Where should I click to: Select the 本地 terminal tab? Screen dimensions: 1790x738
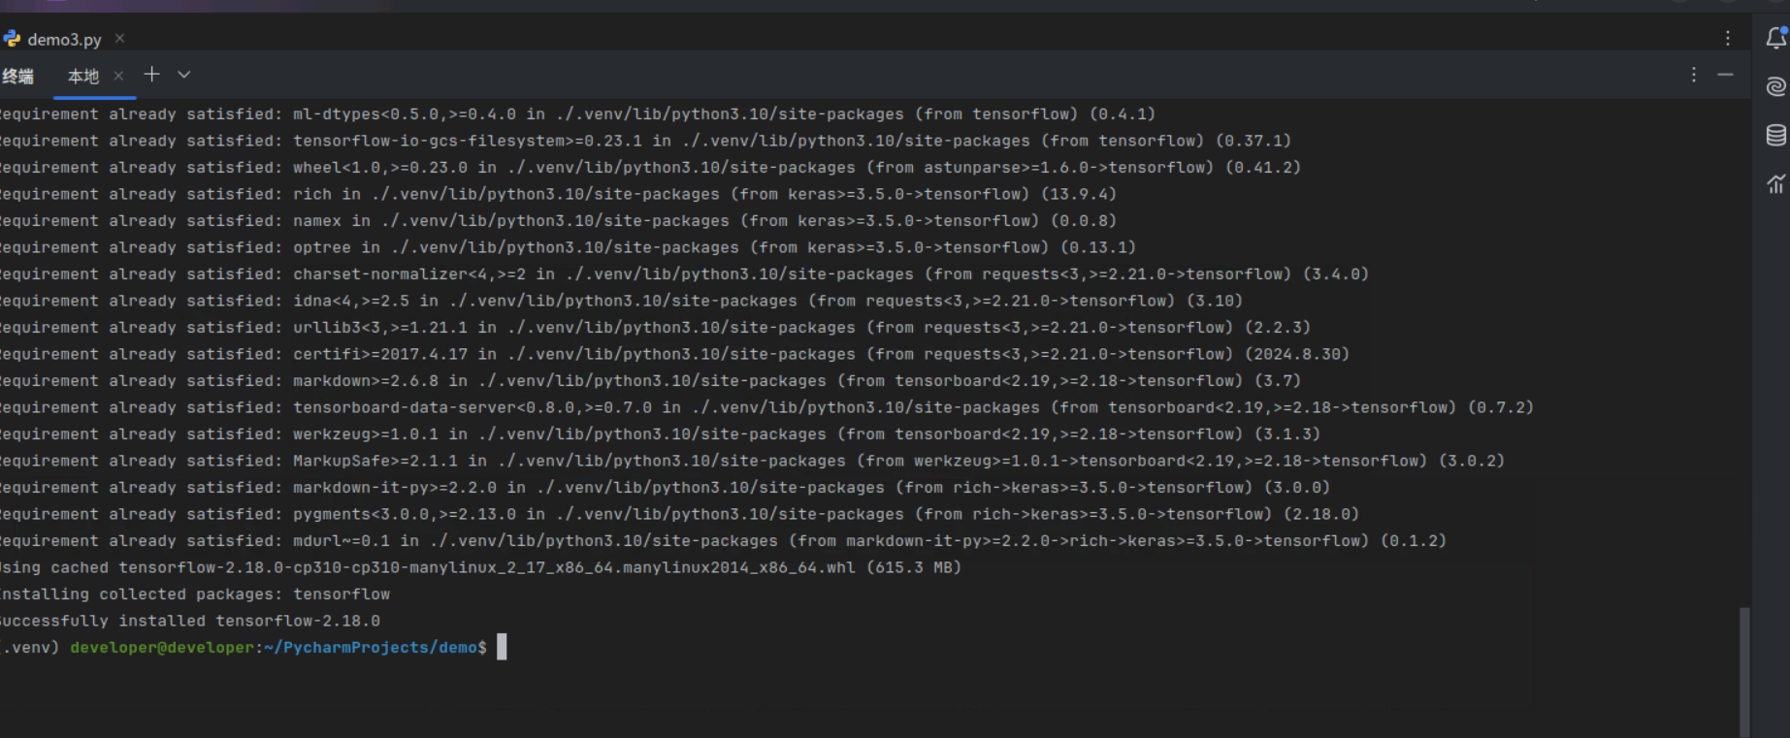83,76
